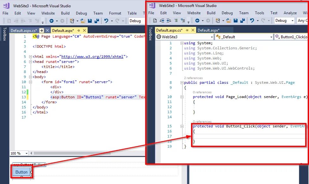Click the first document icon in the right window toolbar
This screenshot has height=184, width=309.
(155, 21)
